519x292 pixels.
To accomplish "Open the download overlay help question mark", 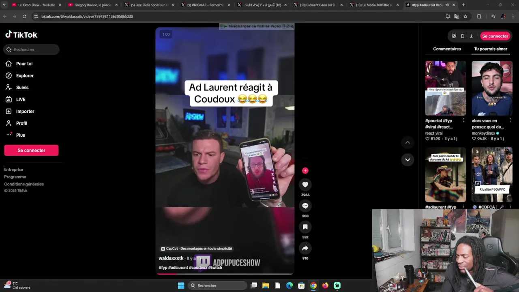I will [x=287, y=26].
